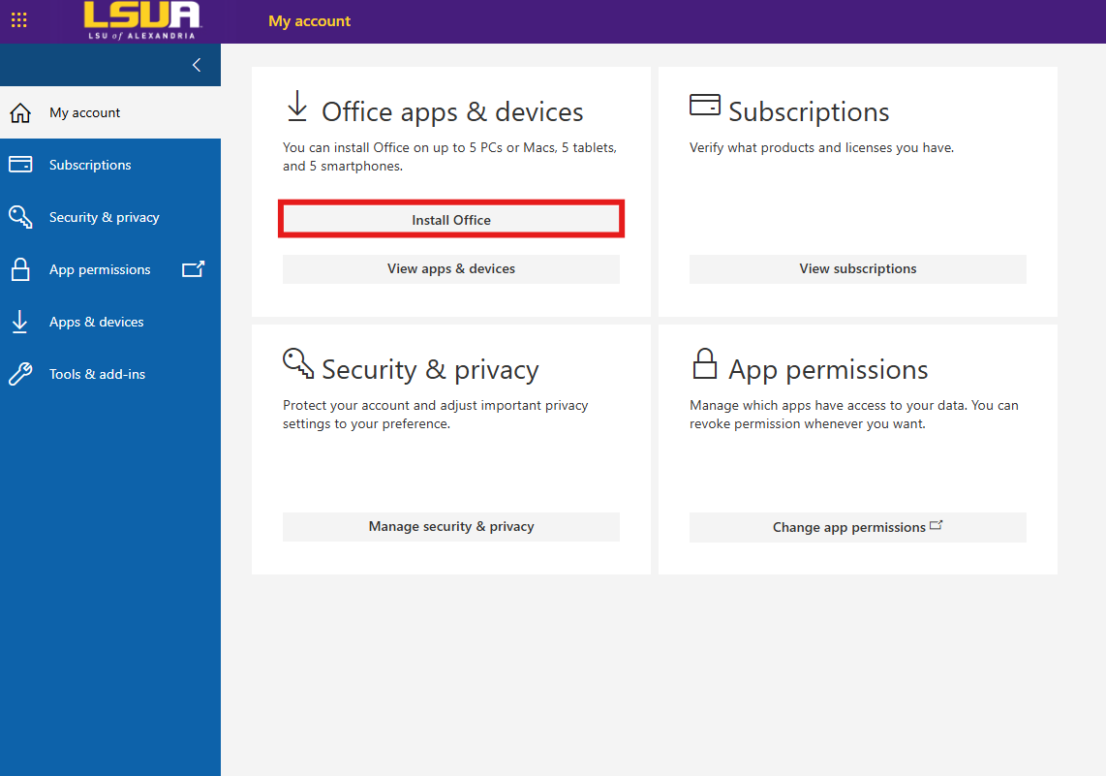The height and width of the screenshot is (776, 1106).
Task: Open Apps & devices in the sidebar
Action: coord(110,322)
